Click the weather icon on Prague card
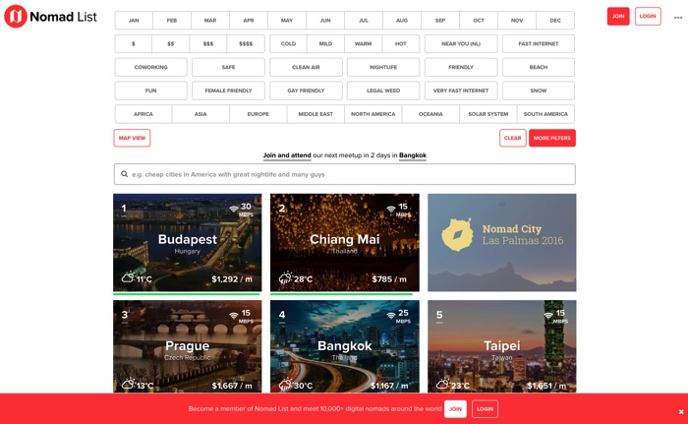The height and width of the screenshot is (424, 688). pyautogui.click(x=128, y=385)
